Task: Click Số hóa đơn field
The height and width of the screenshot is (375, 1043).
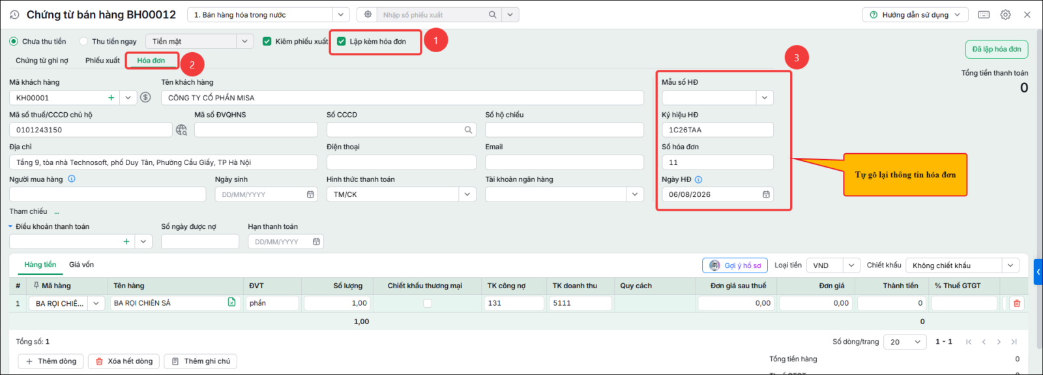Action: tap(718, 162)
